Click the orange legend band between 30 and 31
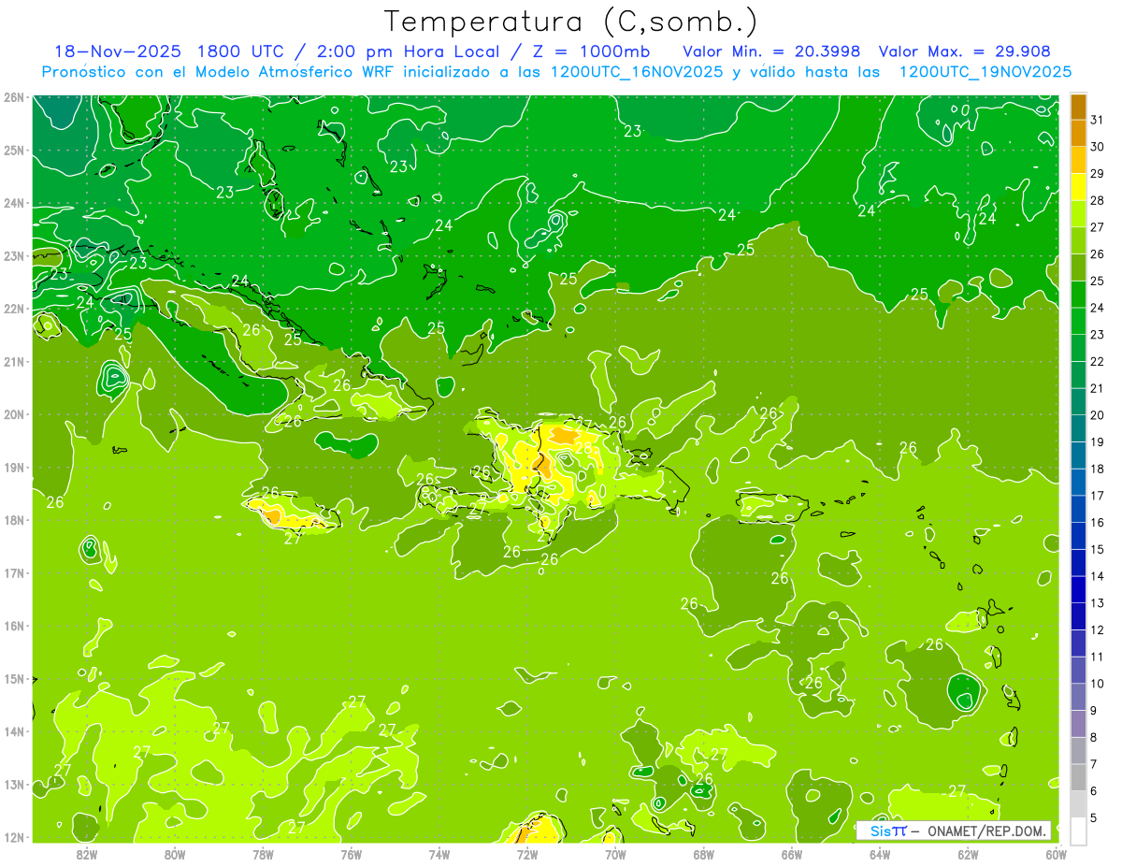1122x867 pixels. pyautogui.click(x=1078, y=133)
